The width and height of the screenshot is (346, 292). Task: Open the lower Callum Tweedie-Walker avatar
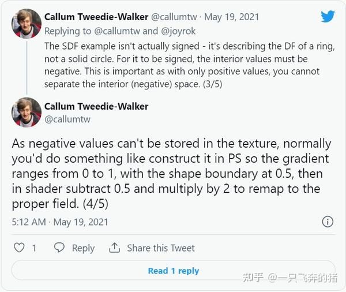point(27,112)
